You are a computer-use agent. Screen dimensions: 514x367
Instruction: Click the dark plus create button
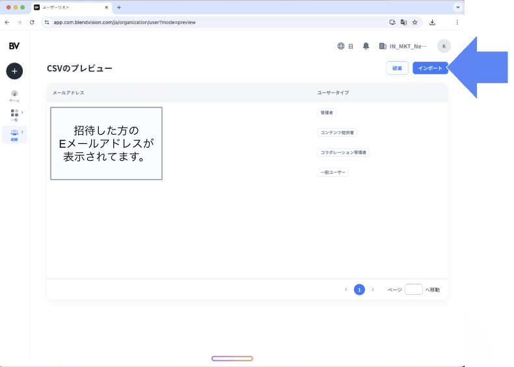pyautogui.click(x=14, y=71)
